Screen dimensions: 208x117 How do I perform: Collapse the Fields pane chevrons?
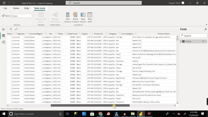[205, 29]
